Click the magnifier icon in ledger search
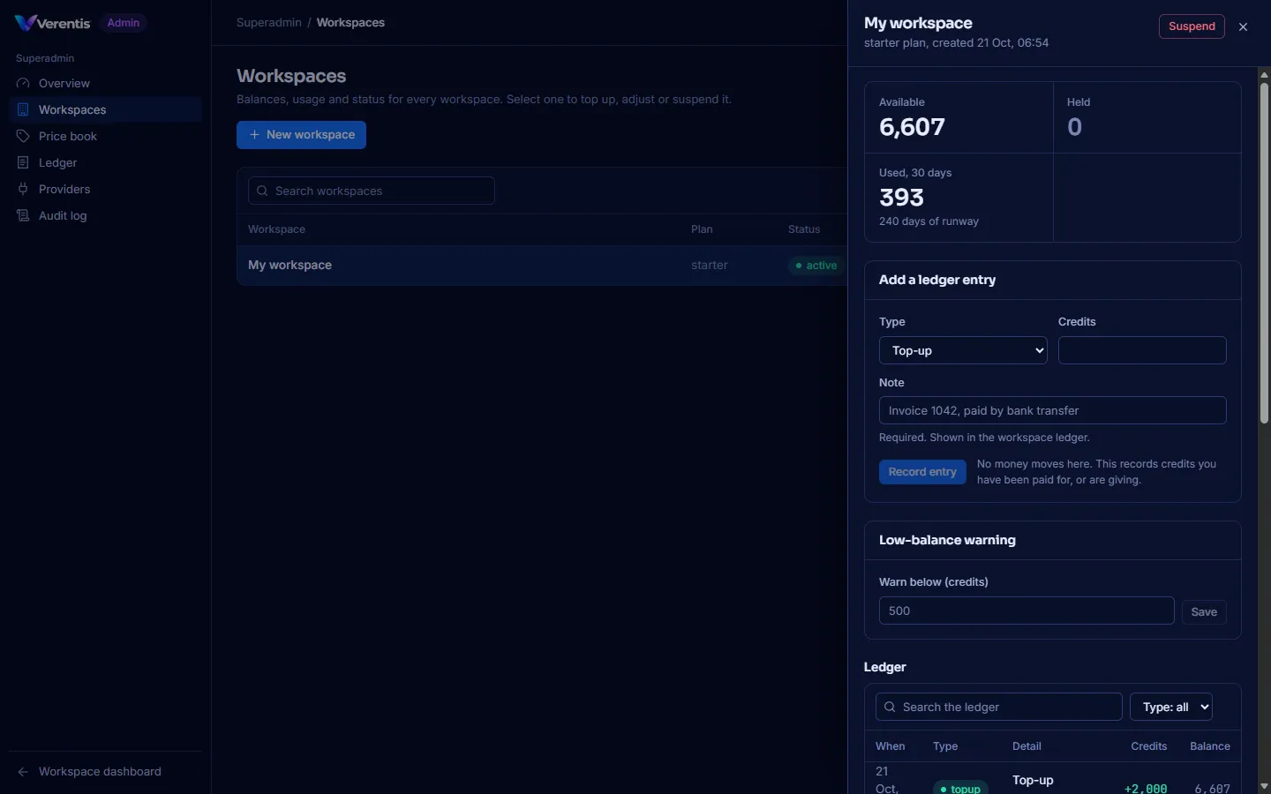Viewport: 1271px width, 794px height. pyautogui.click(x=890, y=707)
